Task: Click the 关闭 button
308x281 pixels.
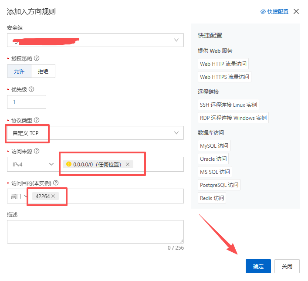Action: click(287, 266)
